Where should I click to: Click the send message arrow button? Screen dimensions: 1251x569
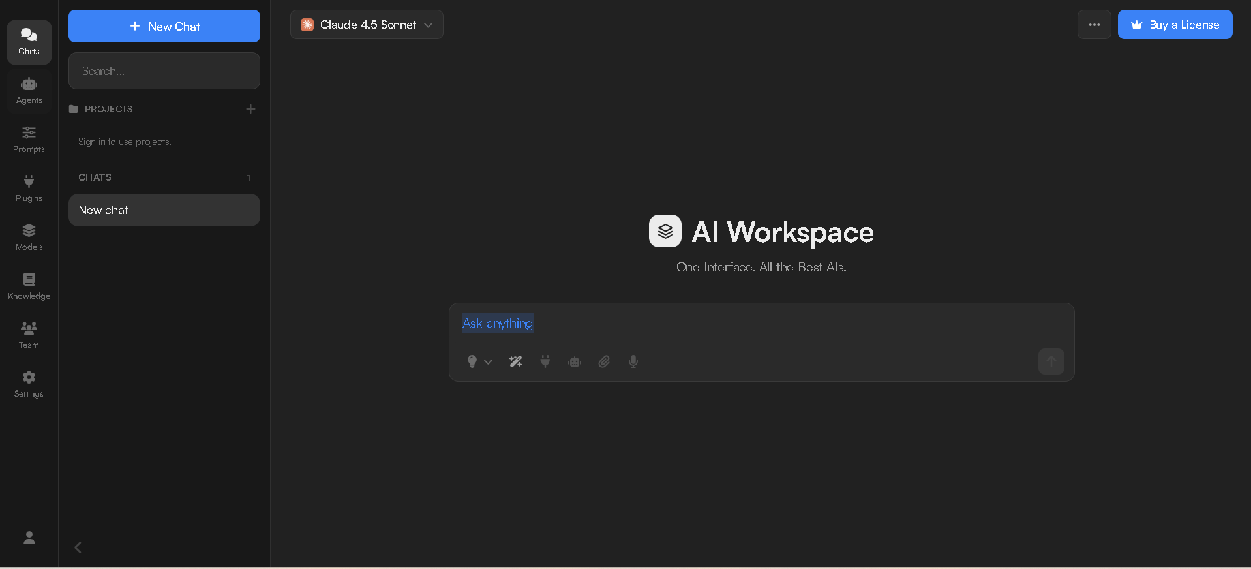[1051, 361]
